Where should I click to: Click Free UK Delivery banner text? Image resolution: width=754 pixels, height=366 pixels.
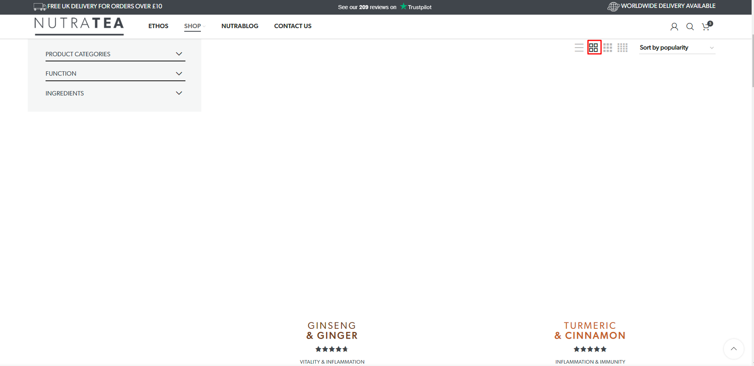coord(105,6)
